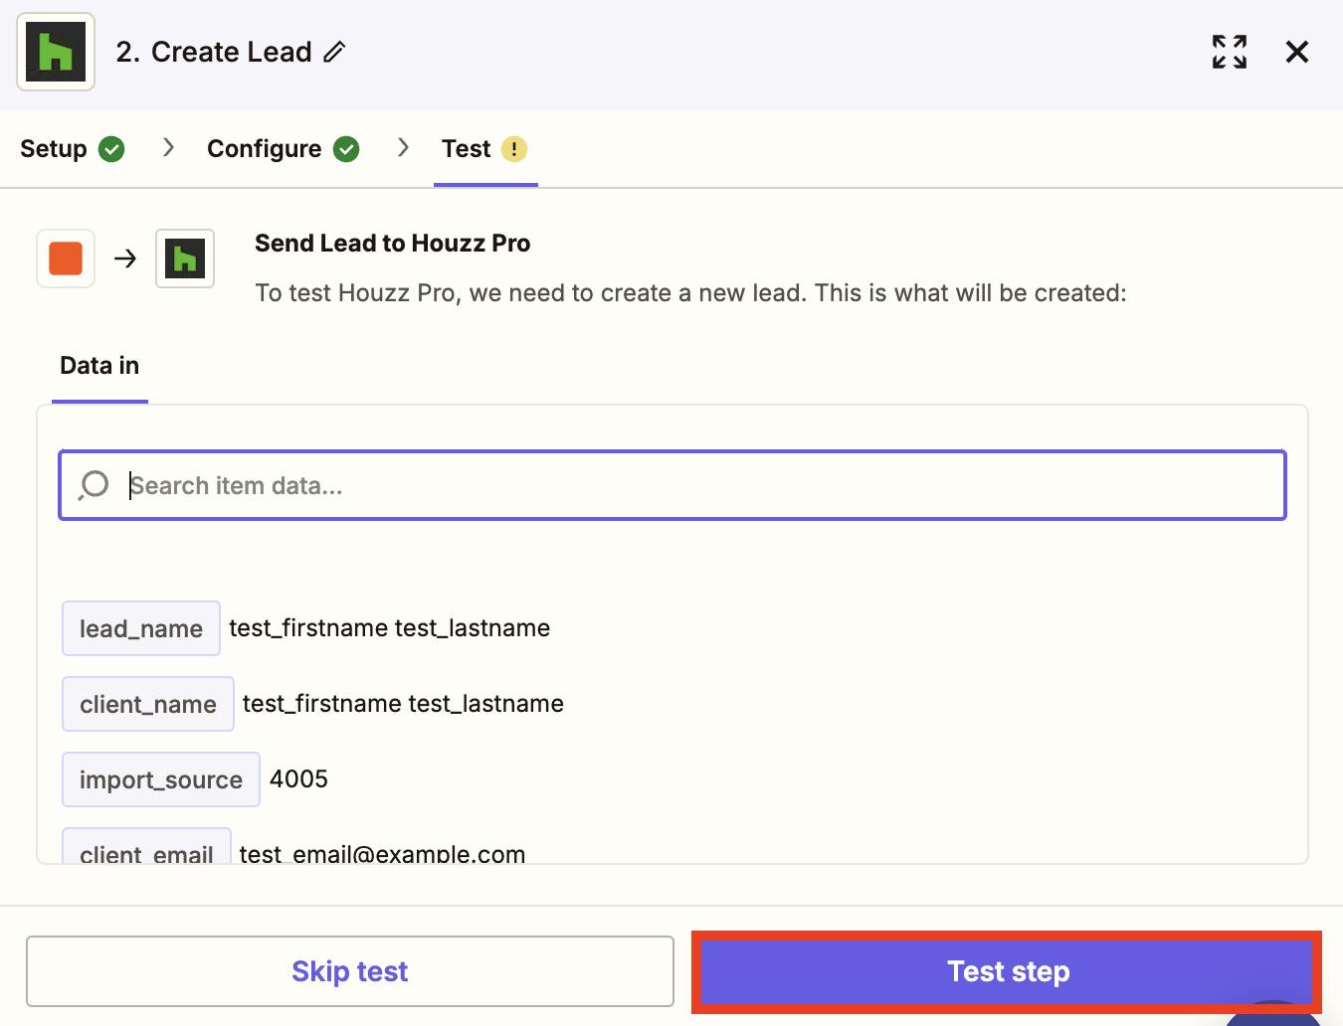Click the magnifying glass in the search bar
The image size is (1343, 1026).
pyautogui.click(x=93, y=485)
